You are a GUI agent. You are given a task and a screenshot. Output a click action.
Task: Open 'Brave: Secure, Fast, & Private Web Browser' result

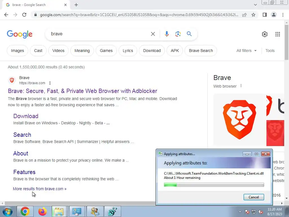pyautogui.click(x=82, y=91)
